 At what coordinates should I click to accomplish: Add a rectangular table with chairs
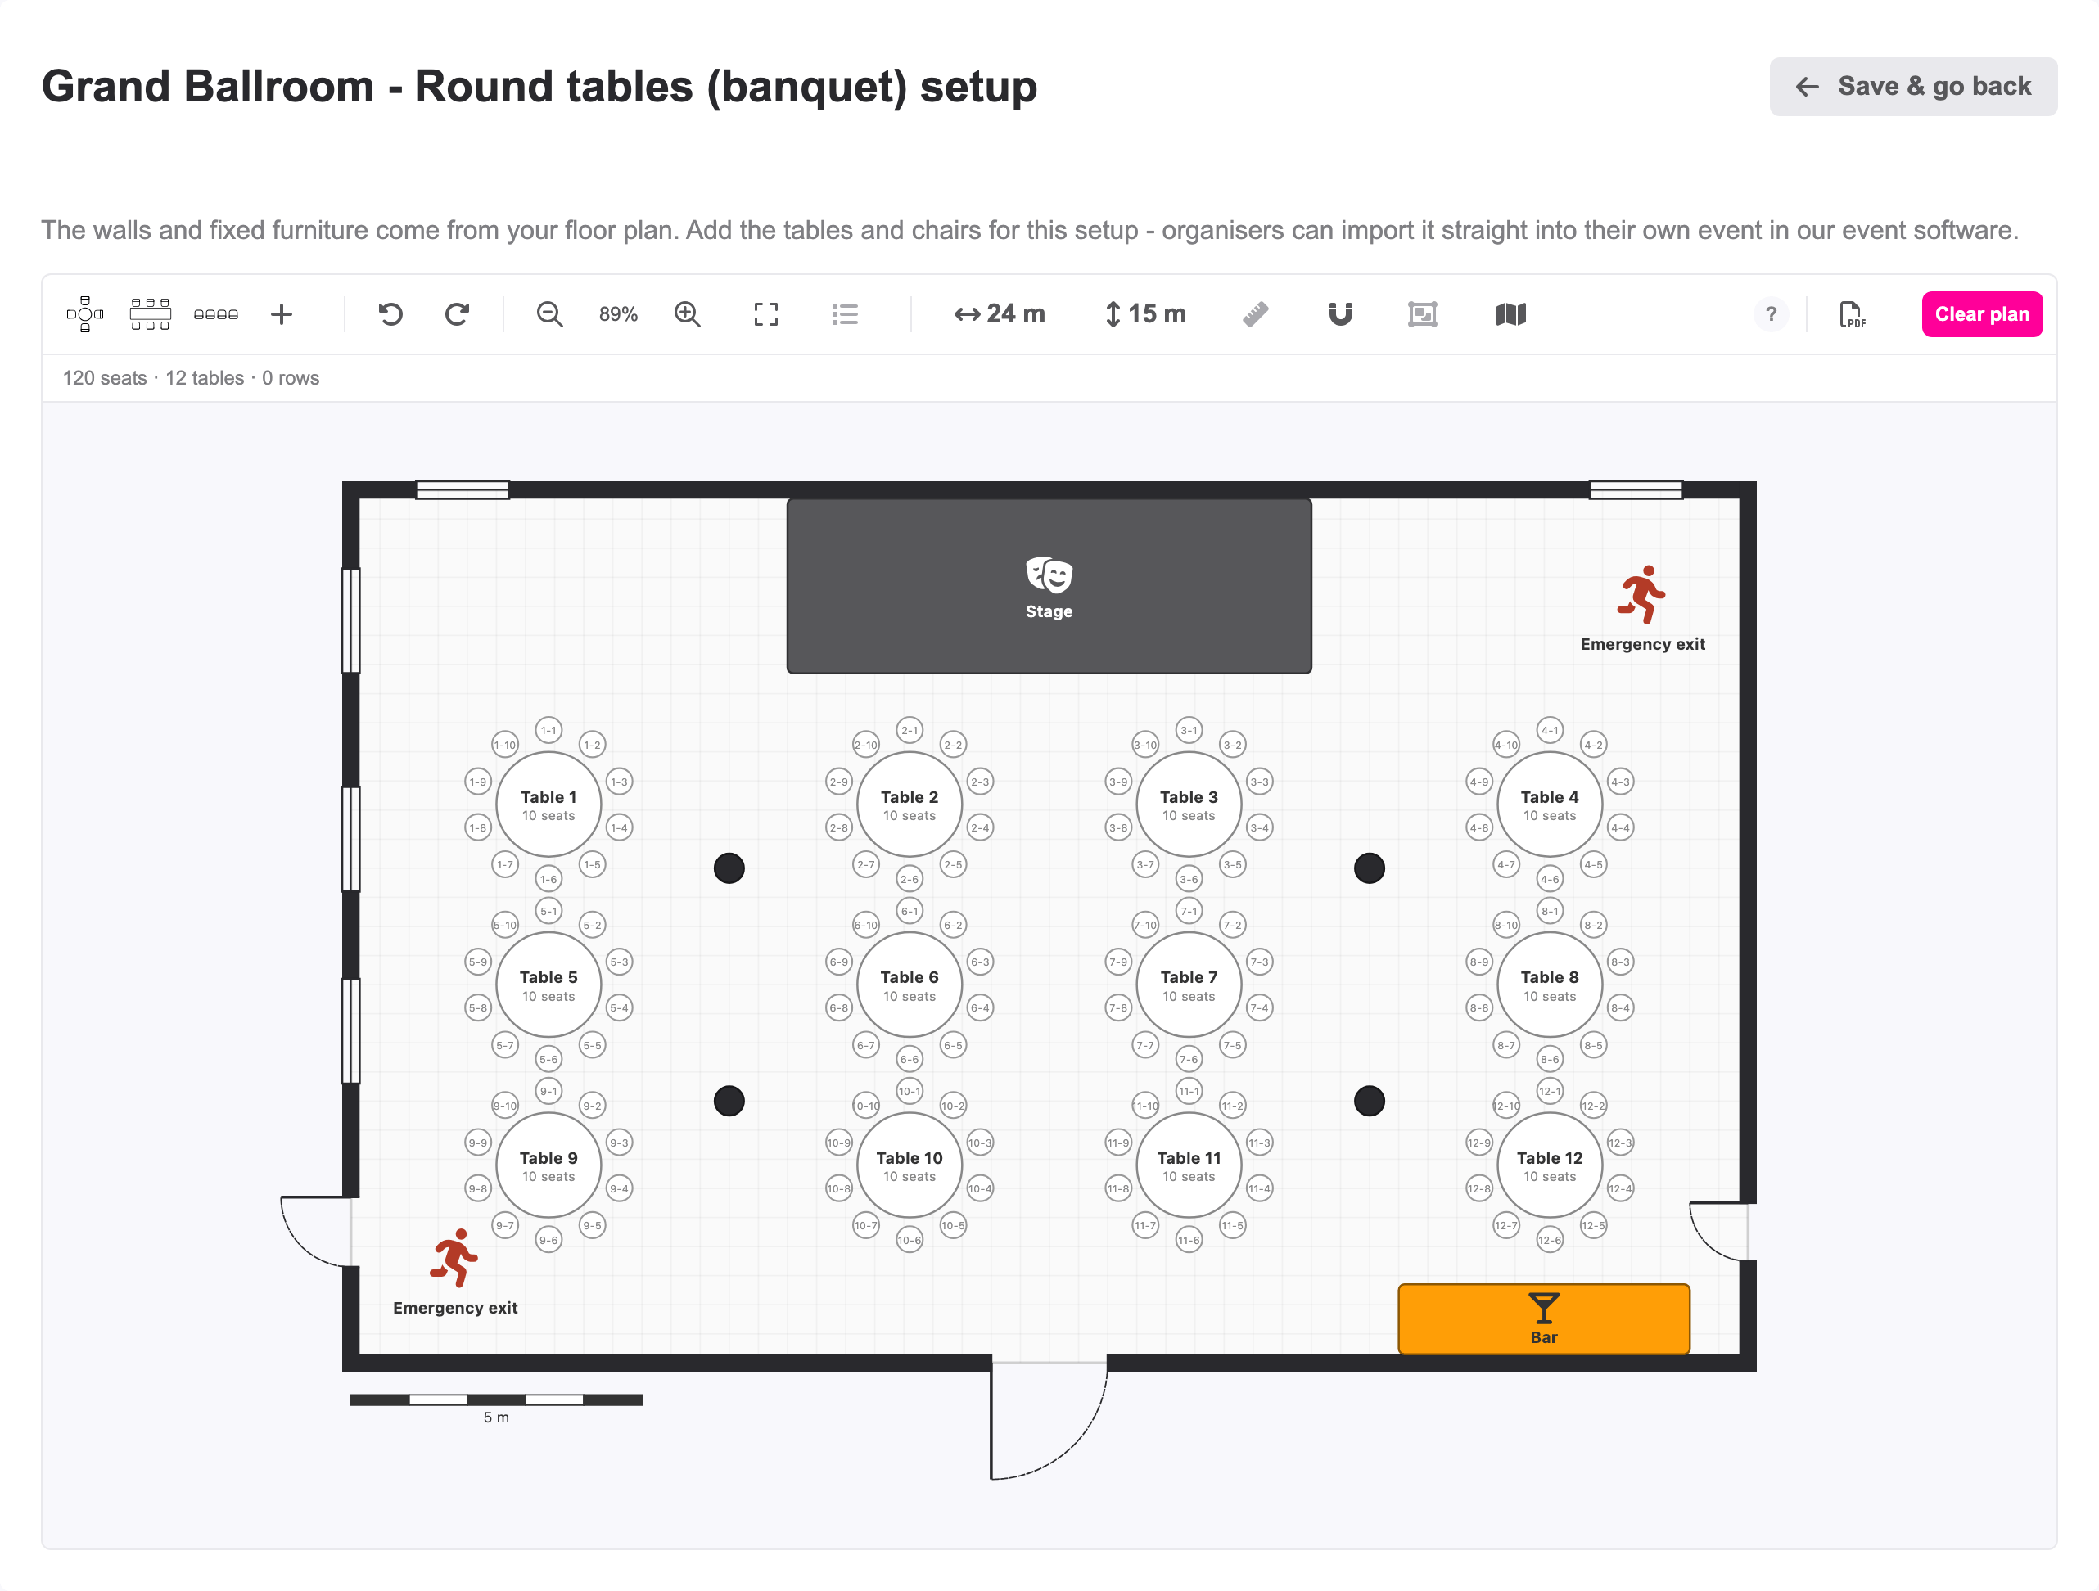[150, 314]
